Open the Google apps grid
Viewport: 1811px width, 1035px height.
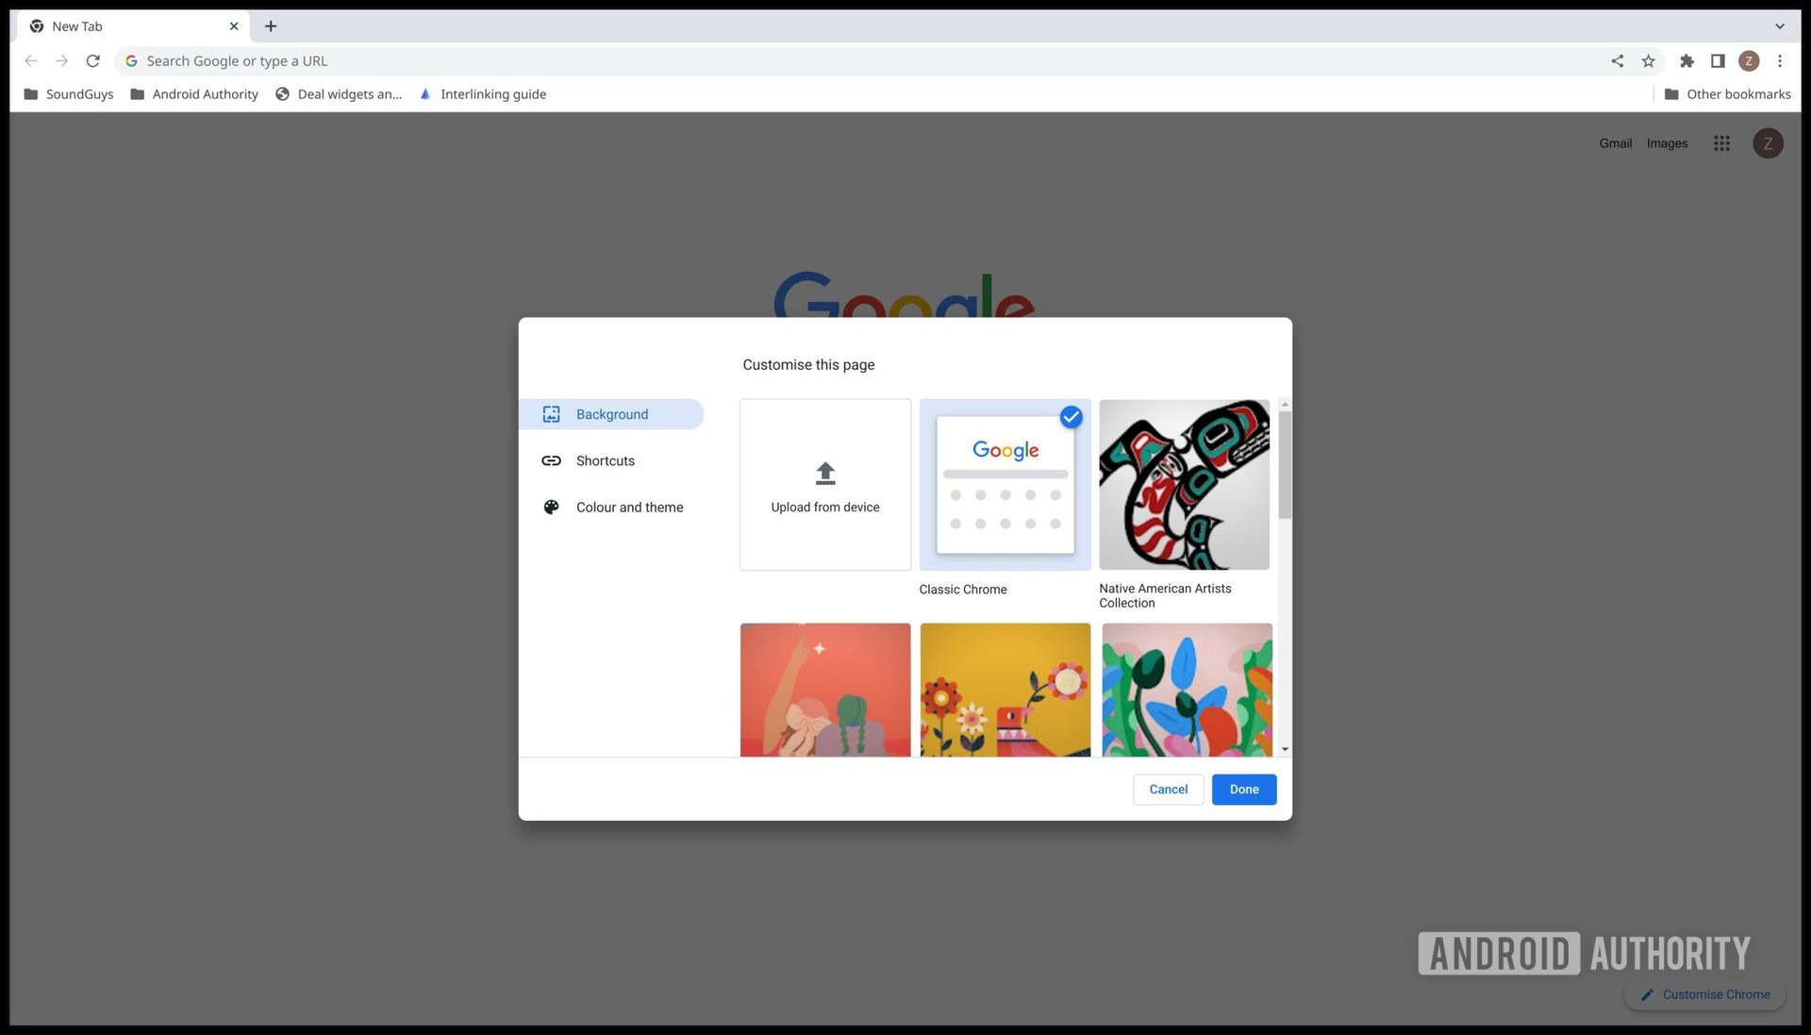[x=1721, y=143]
